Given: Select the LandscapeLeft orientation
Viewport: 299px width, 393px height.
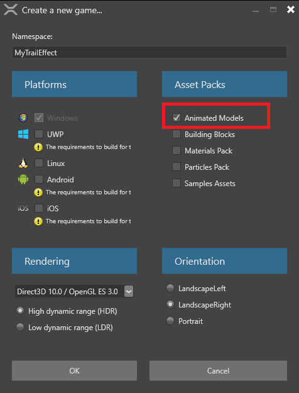Looking at the screenshot, I should [170, 288].
